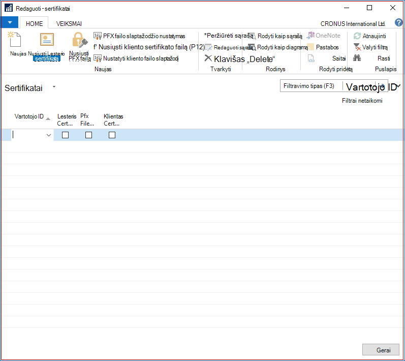Click the Gerai button
The height and width of the screenshot is (361, 405).
click(x=381, y=350)
